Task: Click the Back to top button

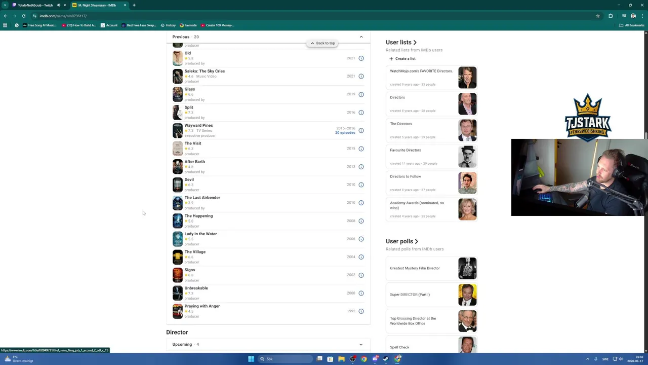Action: [322, 43]
